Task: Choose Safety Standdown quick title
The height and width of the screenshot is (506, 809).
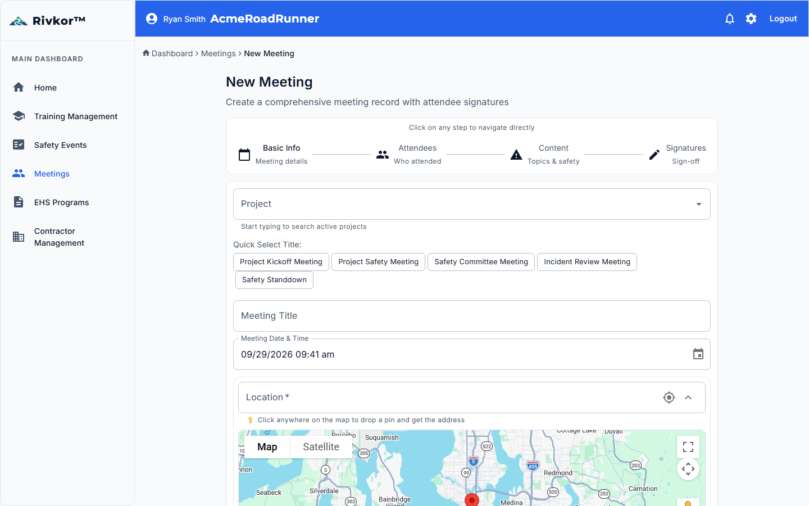Action: coord(274,280)
